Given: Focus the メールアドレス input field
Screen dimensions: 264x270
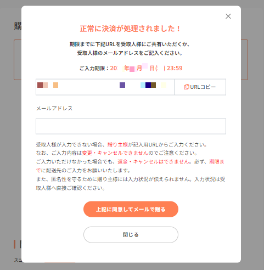Looking at the screenshot, I should (x=131, y=126).
